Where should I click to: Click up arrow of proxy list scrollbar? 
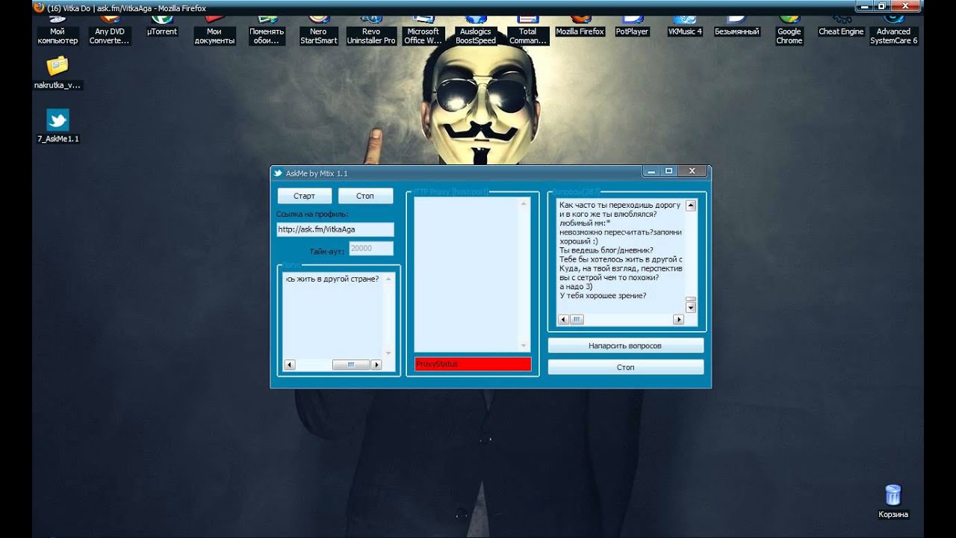pyautogui.click(x=524, y=203)
